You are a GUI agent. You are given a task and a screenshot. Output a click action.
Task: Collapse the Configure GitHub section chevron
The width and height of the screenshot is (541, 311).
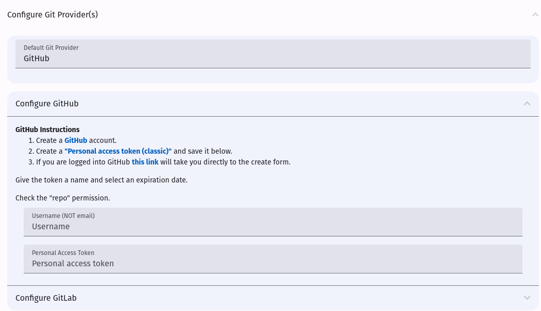pos(527,104)
